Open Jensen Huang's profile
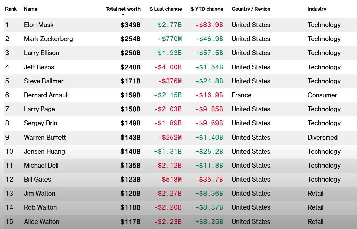 coord(44,152)
